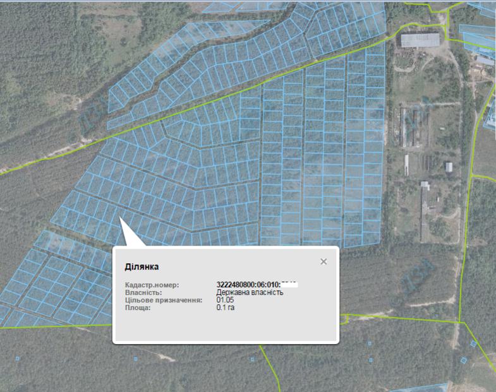Screen dimensions: 496x392
Task: Select the 01.05 purpose code
Action: (x=225, y=300)
